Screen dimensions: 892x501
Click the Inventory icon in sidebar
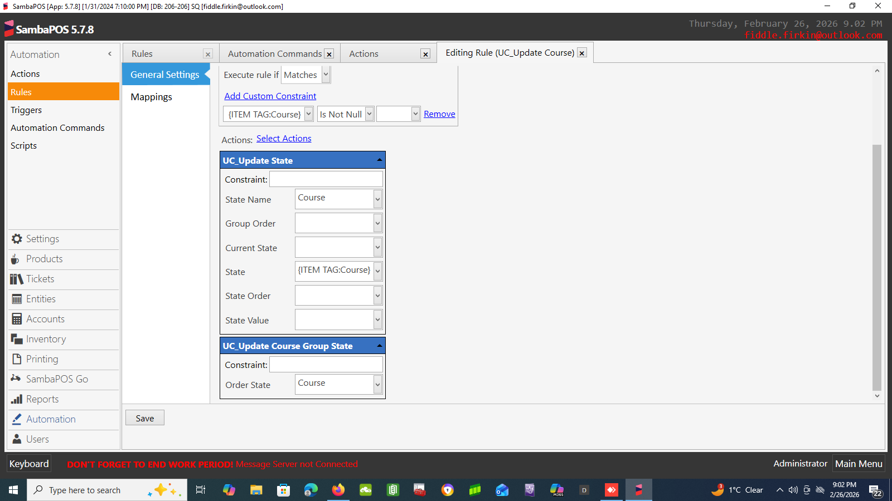point(17,339)
